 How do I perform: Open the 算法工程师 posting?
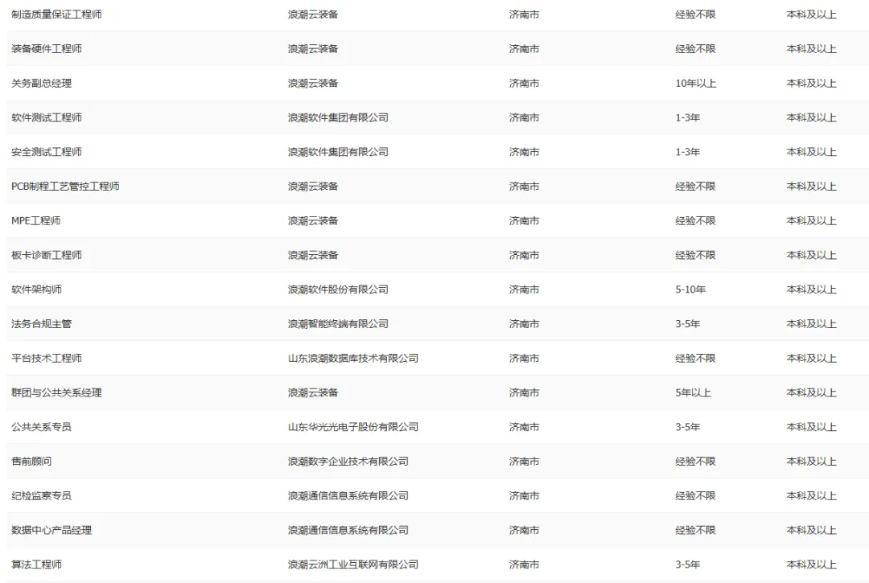click(x=36, y=565)
